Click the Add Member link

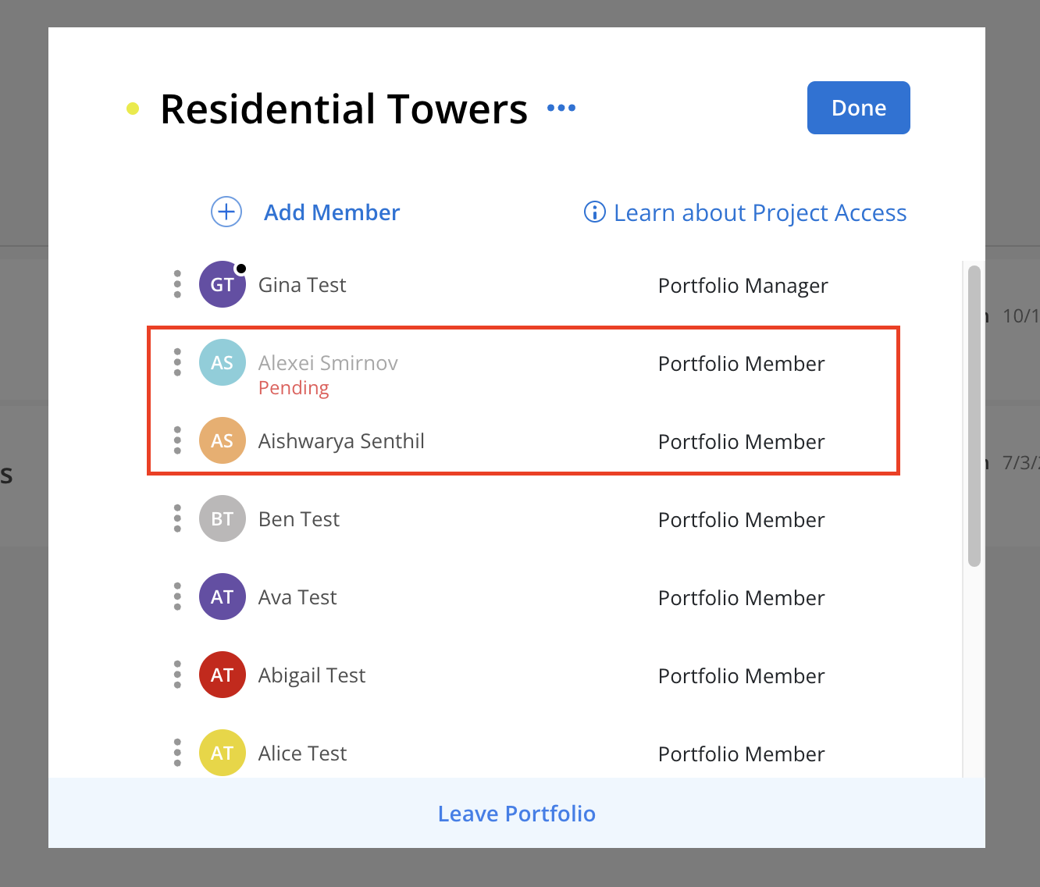tap(332, 212)
